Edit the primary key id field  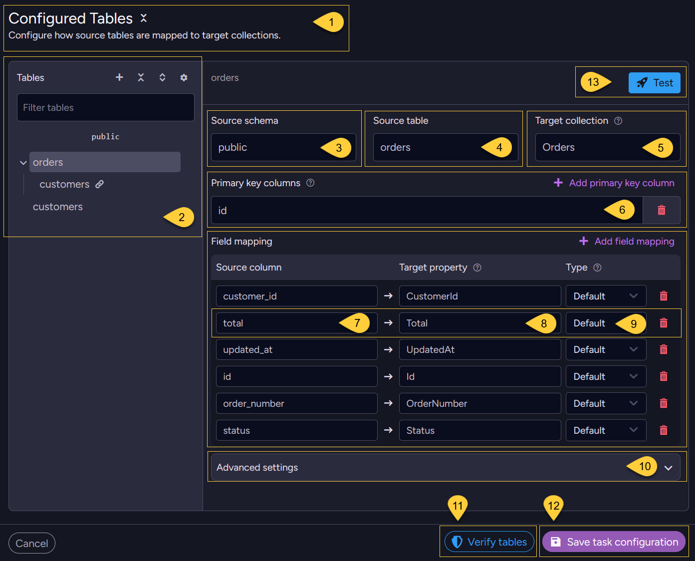click(427, 210)
